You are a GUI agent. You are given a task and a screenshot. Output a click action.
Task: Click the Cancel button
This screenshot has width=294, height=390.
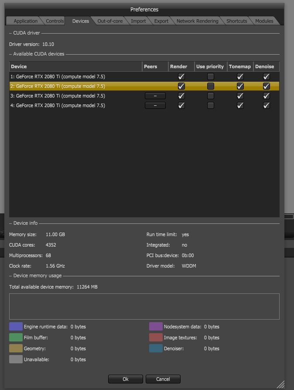[x=163, y=379]
